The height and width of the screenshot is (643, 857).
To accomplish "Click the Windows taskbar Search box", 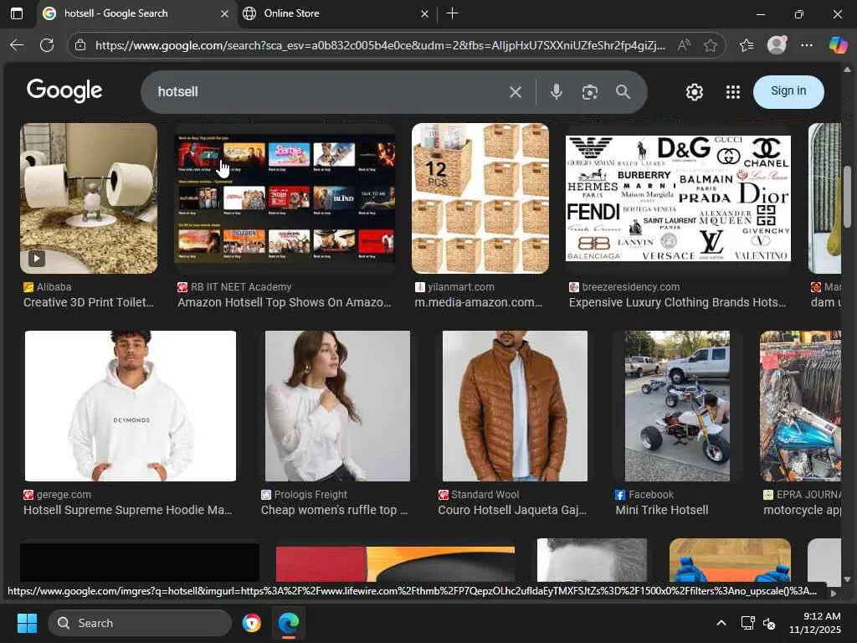I will tap(140, 623).
